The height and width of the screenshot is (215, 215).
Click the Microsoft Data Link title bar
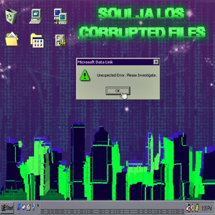118,62
